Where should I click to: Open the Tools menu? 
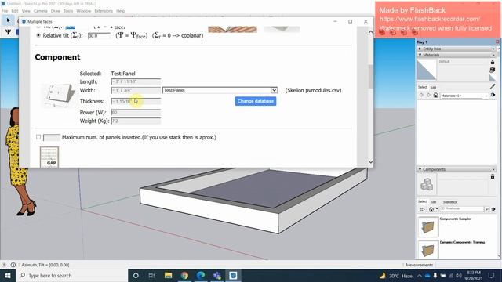pyautogui.click(x=68, y=11)
